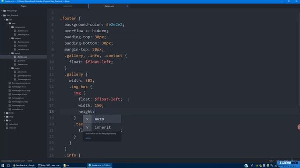Click the _grid.scss file icon
Image resolution: width=300 pixels, height=168 pixels.
[x=15, y=61]
